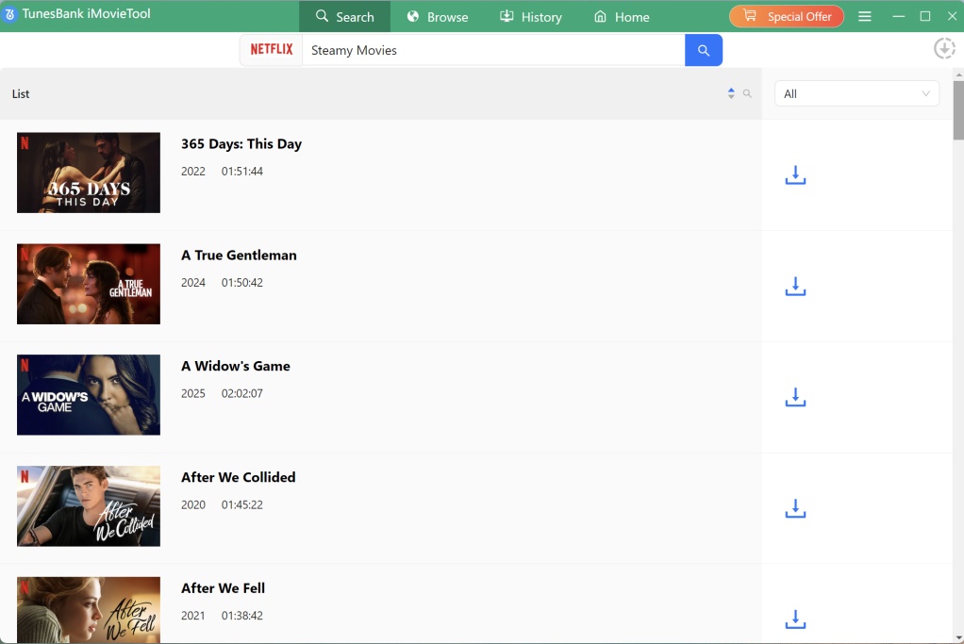Switch to the Browse tab
Image resolution: width=964 pixels, height=644 pixels.
[437, 16]
